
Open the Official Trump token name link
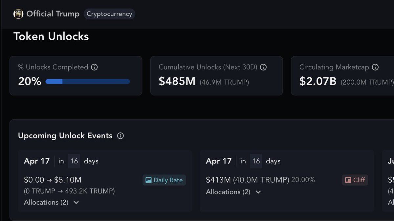53,14
